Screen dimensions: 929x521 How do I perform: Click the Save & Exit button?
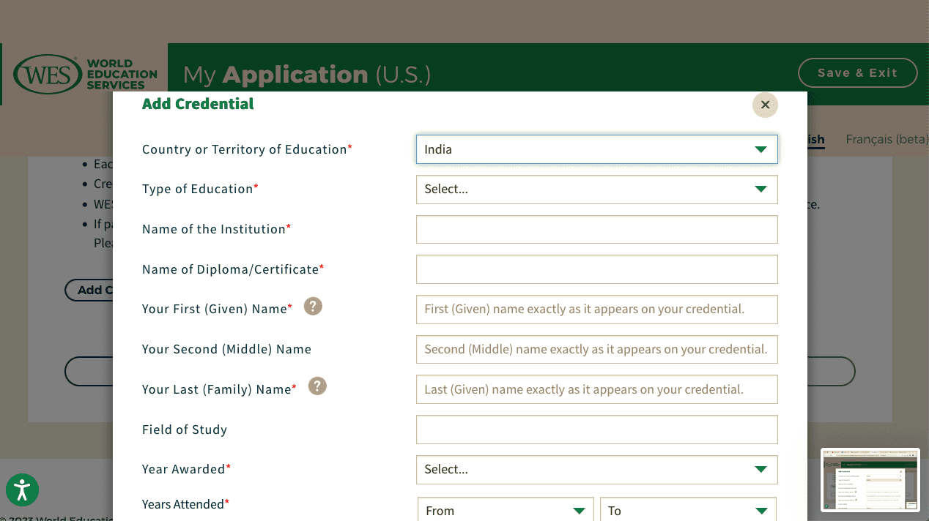pyautogui.click(x=857, y=73)
